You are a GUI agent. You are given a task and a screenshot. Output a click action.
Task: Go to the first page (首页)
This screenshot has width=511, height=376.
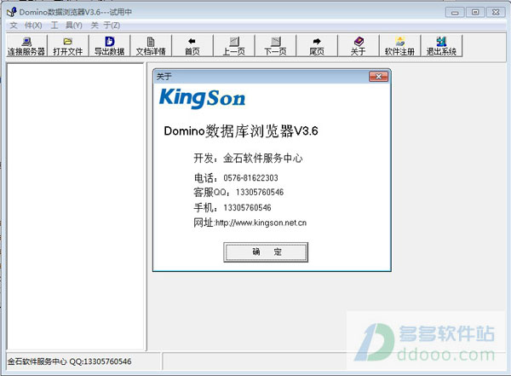[x=192, y=46]
